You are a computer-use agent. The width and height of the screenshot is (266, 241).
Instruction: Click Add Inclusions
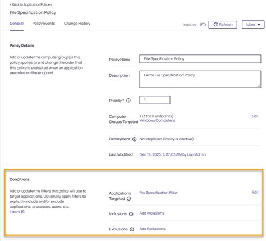152,213
